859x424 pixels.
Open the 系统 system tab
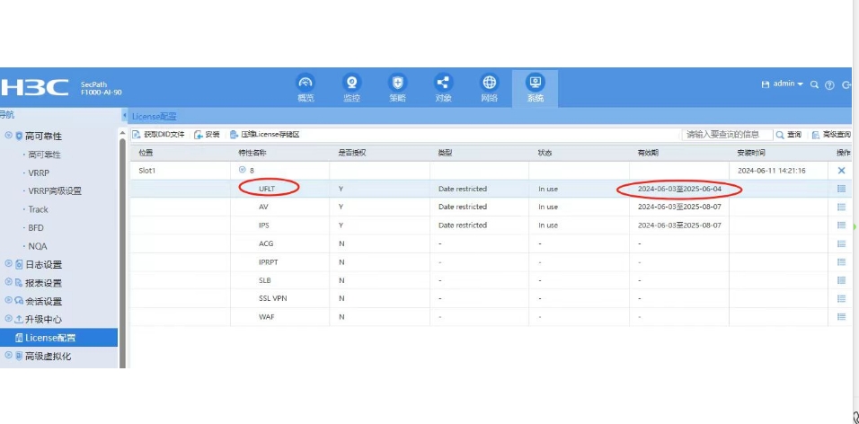[536, 88]
